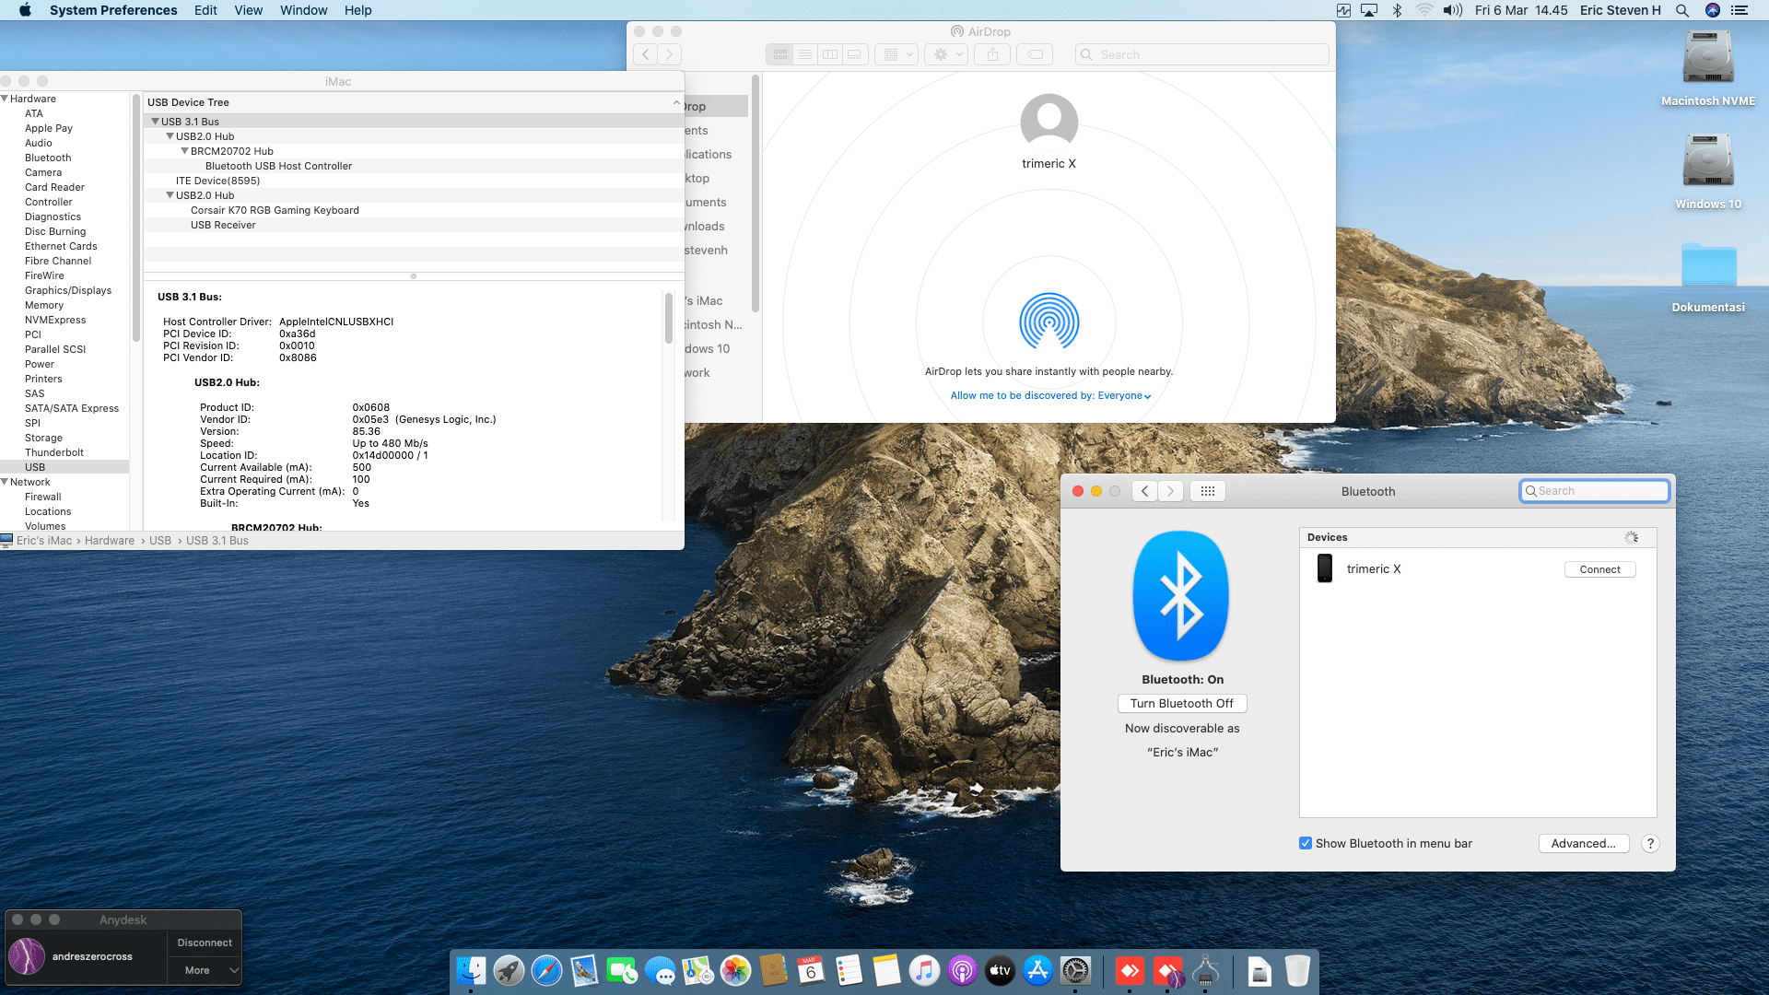The image size is (1769, 995).
Task: Click the large Bluetooth logo icon
Action: click(1181, 596)
